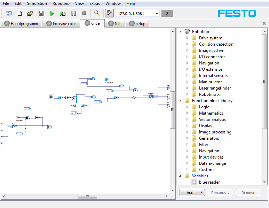The width and height of the screenshot is (269, 208).
Task: Start from current subprogram play icon
Action: pos(62,13)
